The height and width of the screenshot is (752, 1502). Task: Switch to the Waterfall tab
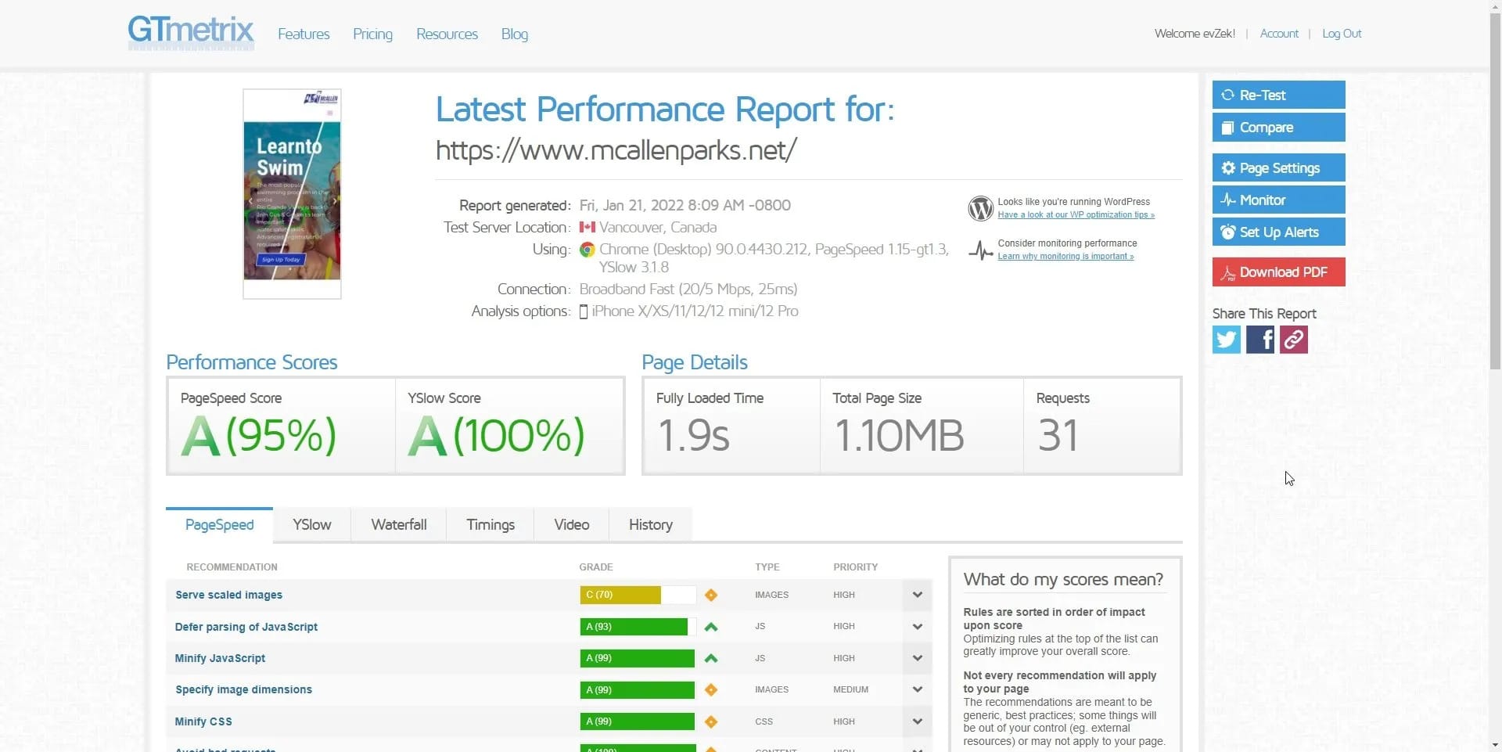coord(398,525)
